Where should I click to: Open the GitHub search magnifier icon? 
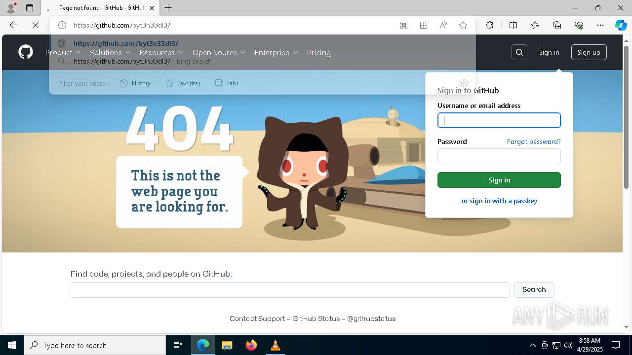click(x=519, y=52)
